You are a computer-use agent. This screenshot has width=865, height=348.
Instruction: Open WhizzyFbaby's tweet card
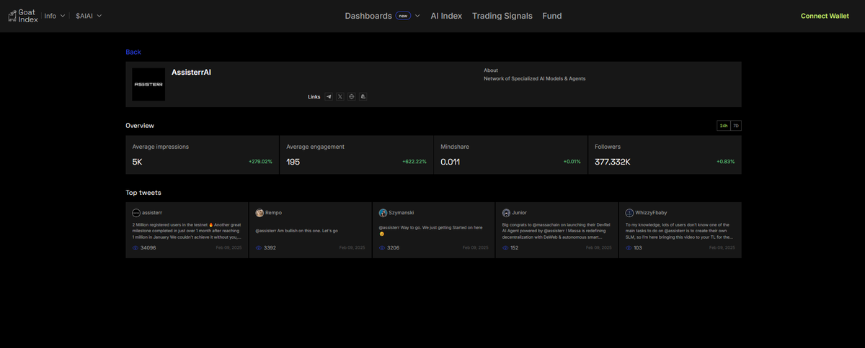pyautogui.click(x=680, y=230)
